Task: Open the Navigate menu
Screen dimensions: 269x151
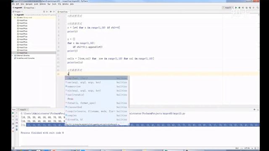Action: click(29, 4)
